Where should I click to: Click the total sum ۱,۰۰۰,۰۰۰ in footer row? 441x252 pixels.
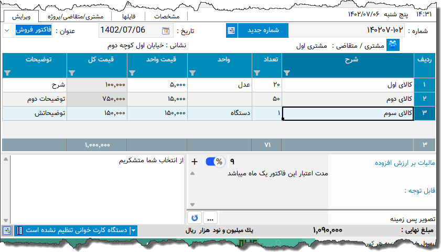(98, 145)
